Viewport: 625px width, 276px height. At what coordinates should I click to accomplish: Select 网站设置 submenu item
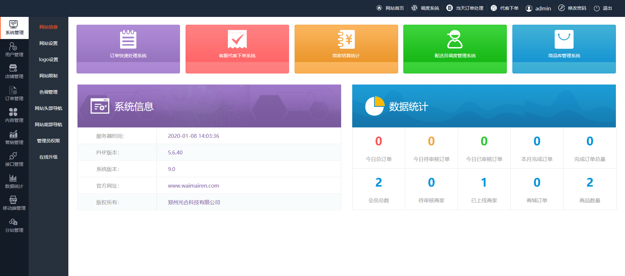pyautogui.click(x=49, y=43)
